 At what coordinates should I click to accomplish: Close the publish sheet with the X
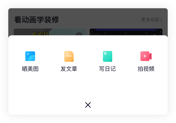click(88, 105)
